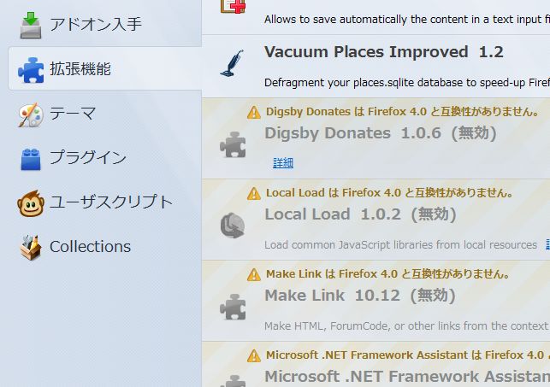Image resolution: width=550 pixels, height=387 pixels.
Task: Click the clipboard red cross add-on icon
Action: click(x=233, y=6)
